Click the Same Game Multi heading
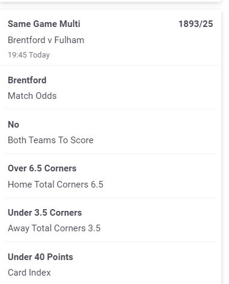Viewport: 229px width, 284px height. (x=44, y=24)
